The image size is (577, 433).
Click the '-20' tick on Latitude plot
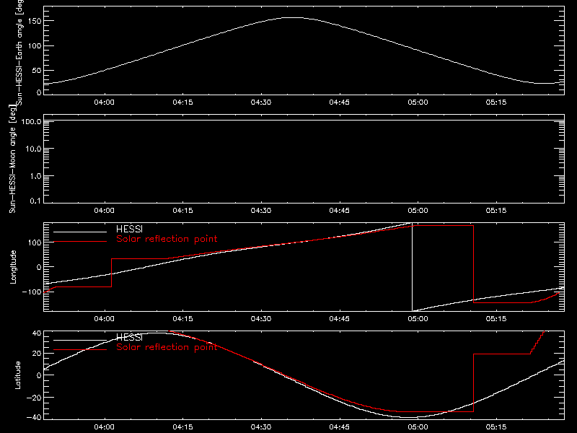point(34,398)
